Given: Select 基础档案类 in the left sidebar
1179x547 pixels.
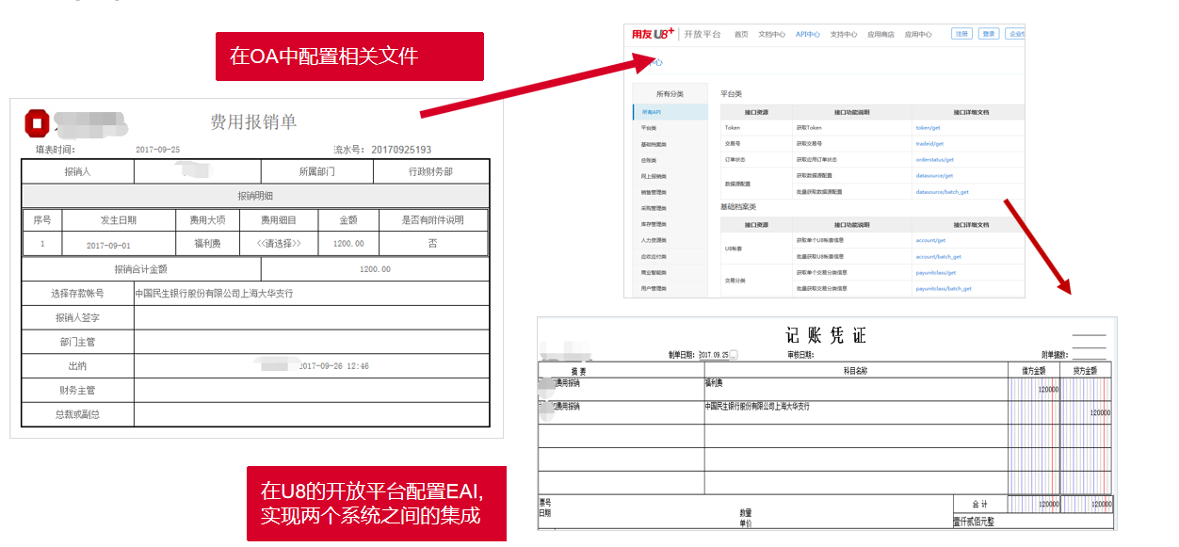Looking at the screenshot, I should click(654, 144).
